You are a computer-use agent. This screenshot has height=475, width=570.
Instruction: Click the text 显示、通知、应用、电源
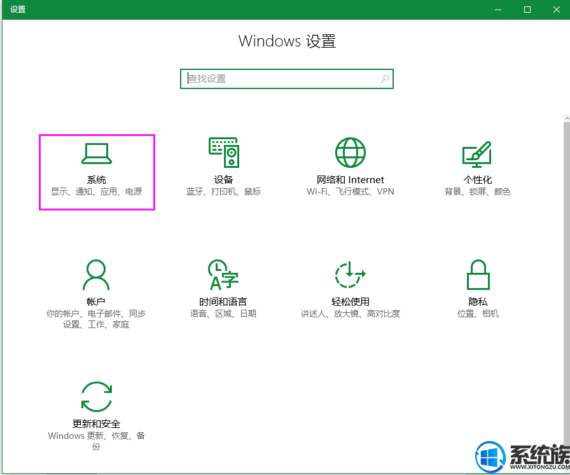[x=96, y=191]
